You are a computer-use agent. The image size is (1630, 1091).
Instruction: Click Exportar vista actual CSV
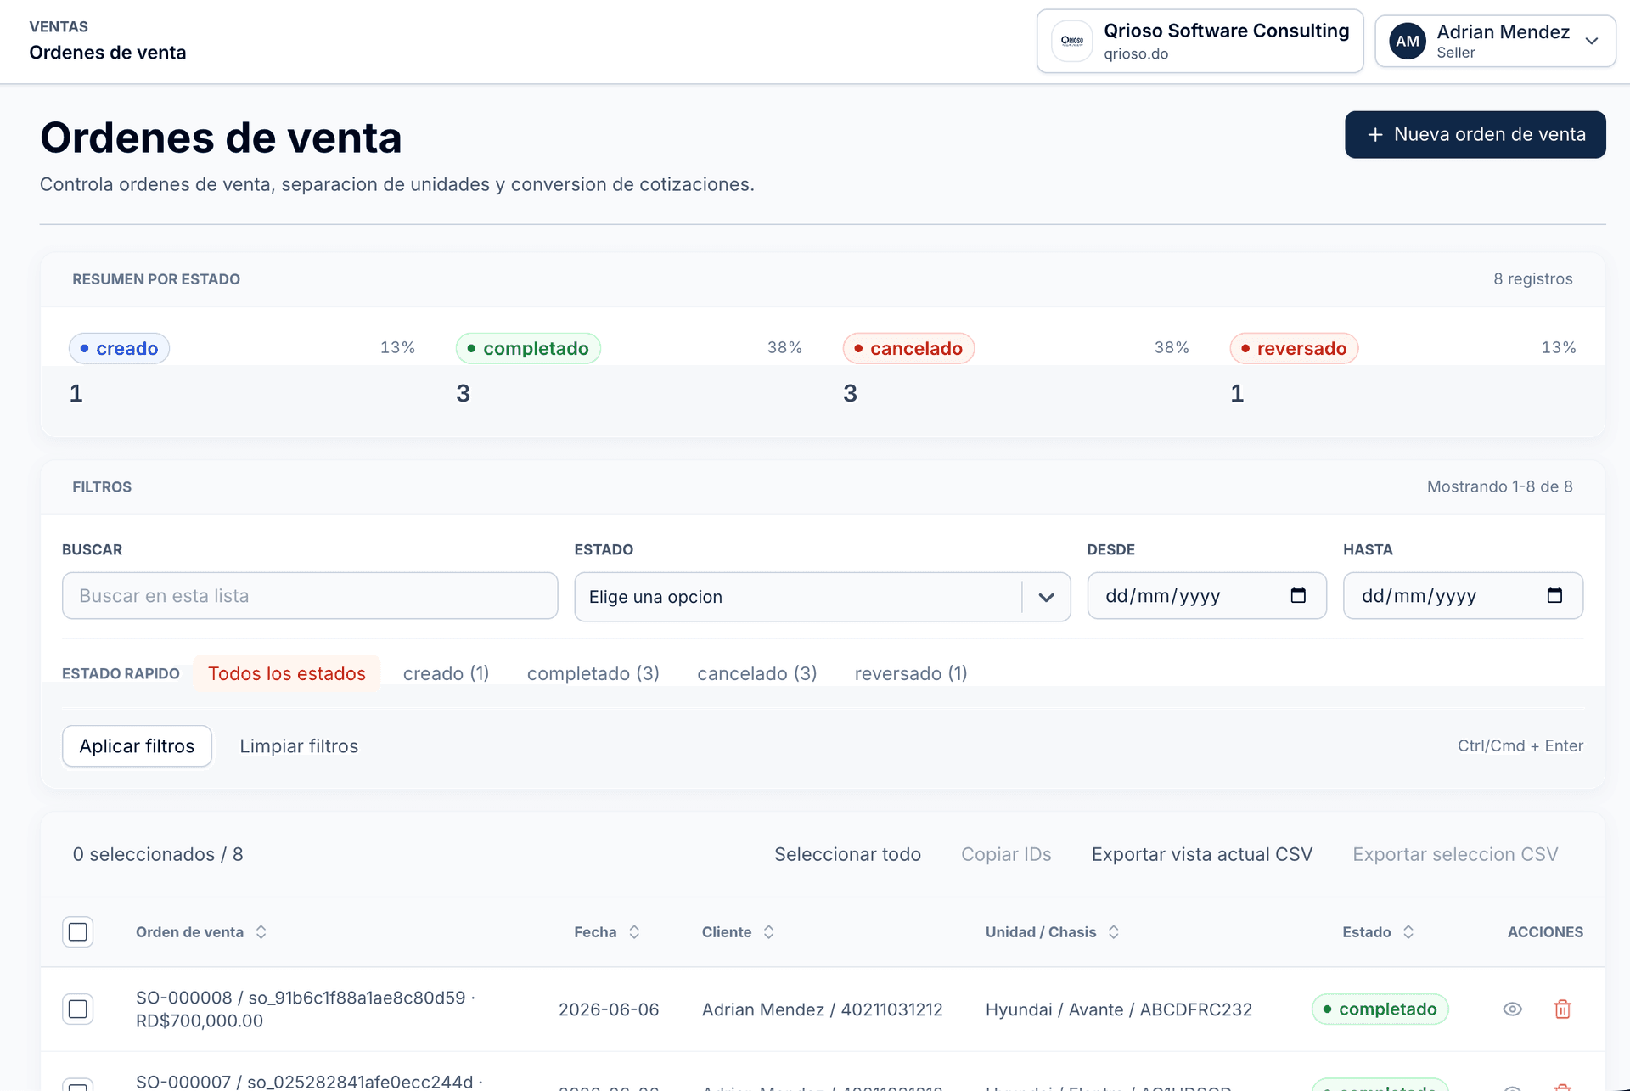(x=1202, y=854)
